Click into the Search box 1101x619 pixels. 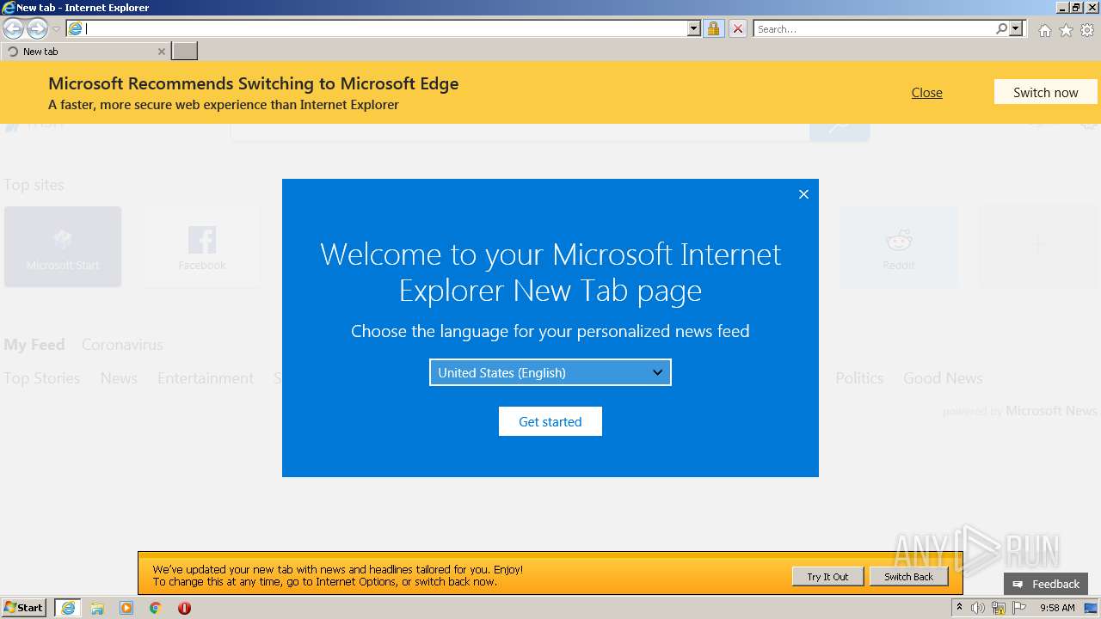[873, 28]
